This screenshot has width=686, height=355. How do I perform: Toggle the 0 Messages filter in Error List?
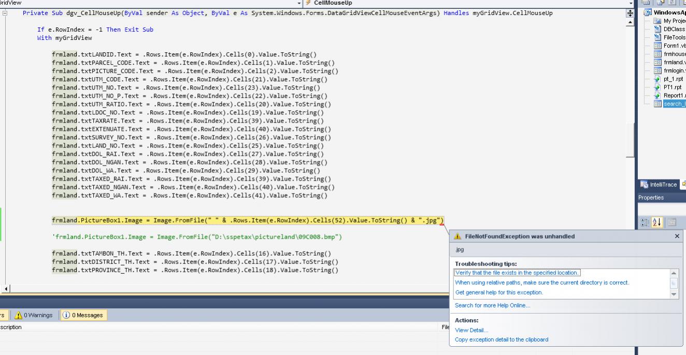(83, 315)
